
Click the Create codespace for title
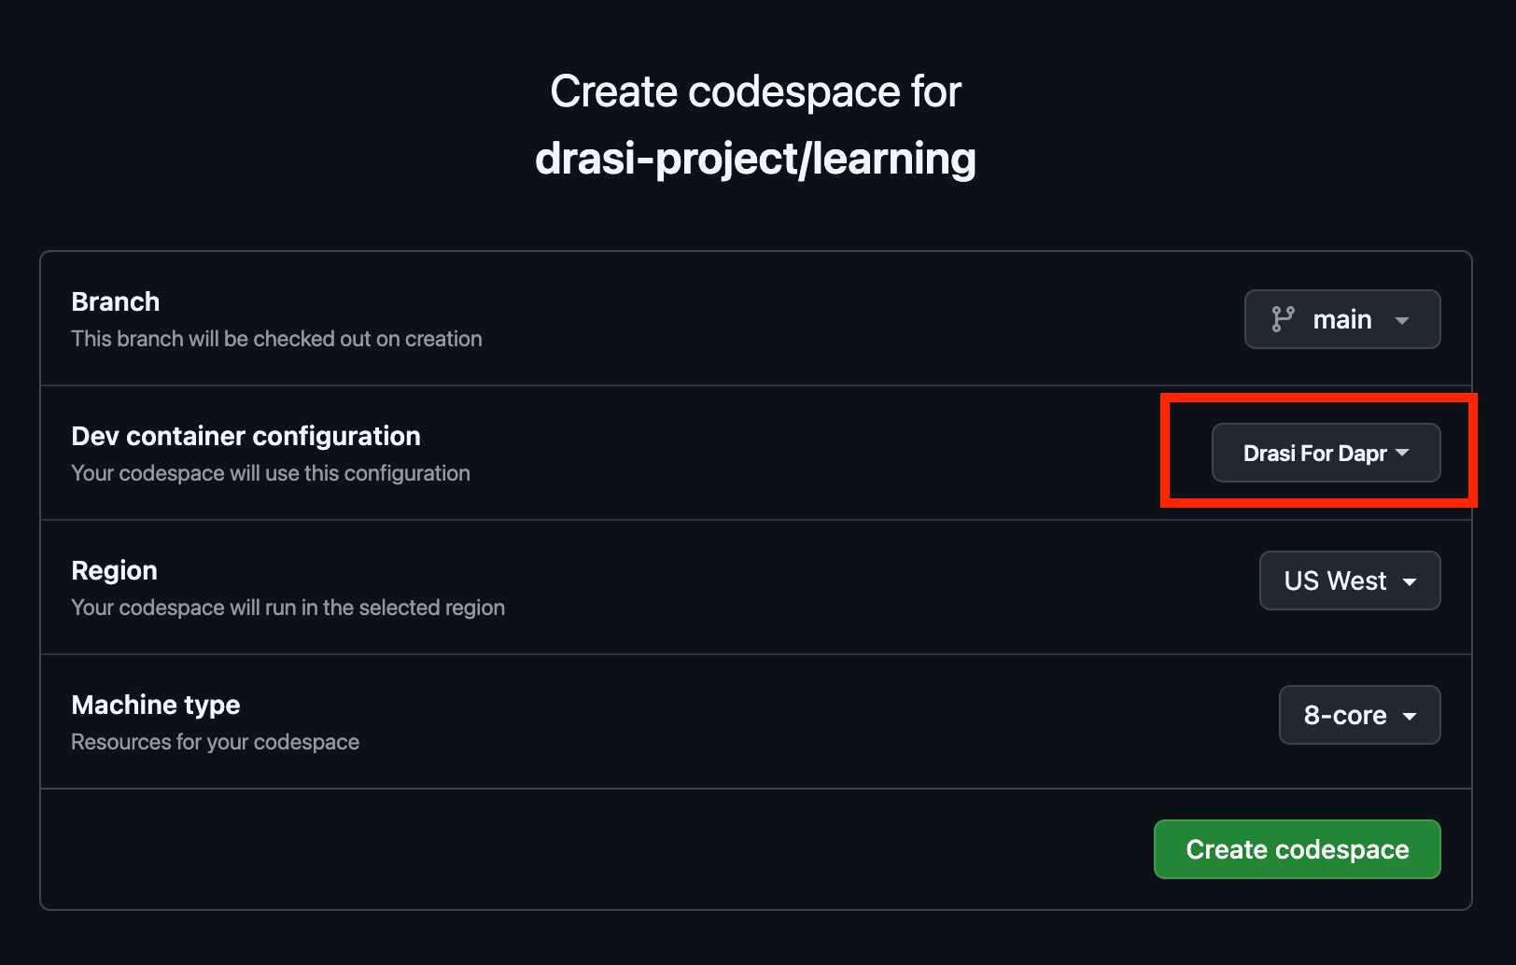click(x=756, y=91)
